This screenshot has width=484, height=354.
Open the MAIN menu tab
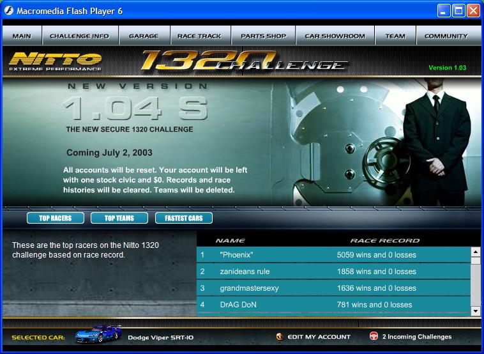click(x=22, y=36)
